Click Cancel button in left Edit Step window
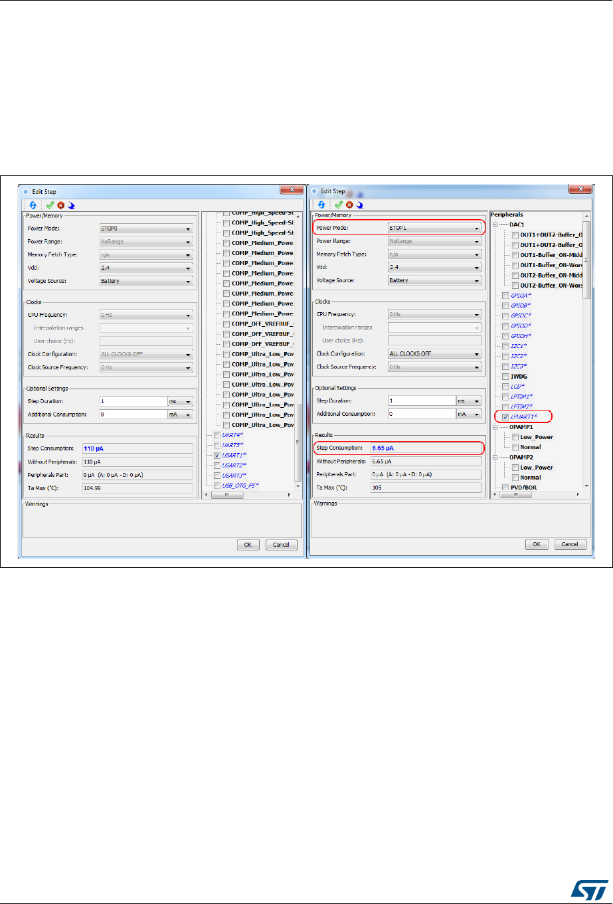Viewport: 613px width, 904px height. (x=282, y=545)
